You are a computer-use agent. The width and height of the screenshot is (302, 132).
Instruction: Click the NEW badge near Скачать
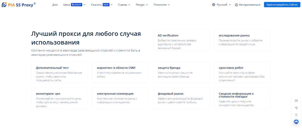[x=106, y=5]
